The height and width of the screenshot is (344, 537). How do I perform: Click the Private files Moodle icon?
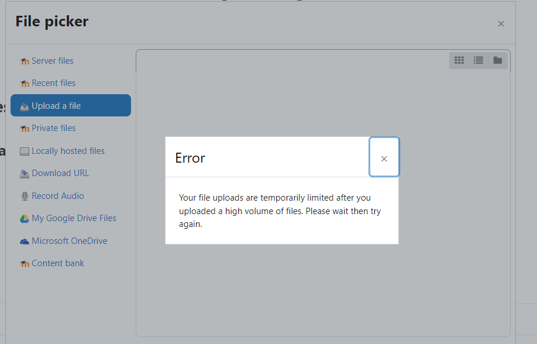coord(25,129)
